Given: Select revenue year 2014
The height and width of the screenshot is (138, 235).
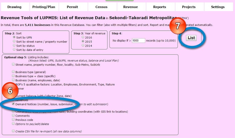Looking at the screenshot, I should [83, 45].
